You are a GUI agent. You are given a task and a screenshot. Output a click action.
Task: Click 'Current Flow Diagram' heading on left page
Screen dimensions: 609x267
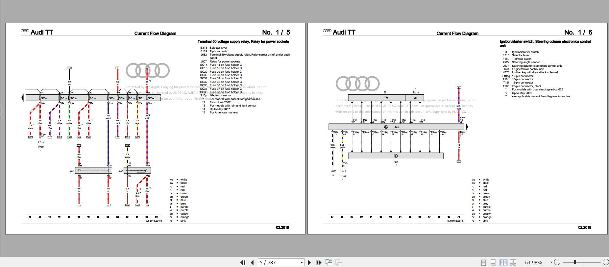[155, 34]
